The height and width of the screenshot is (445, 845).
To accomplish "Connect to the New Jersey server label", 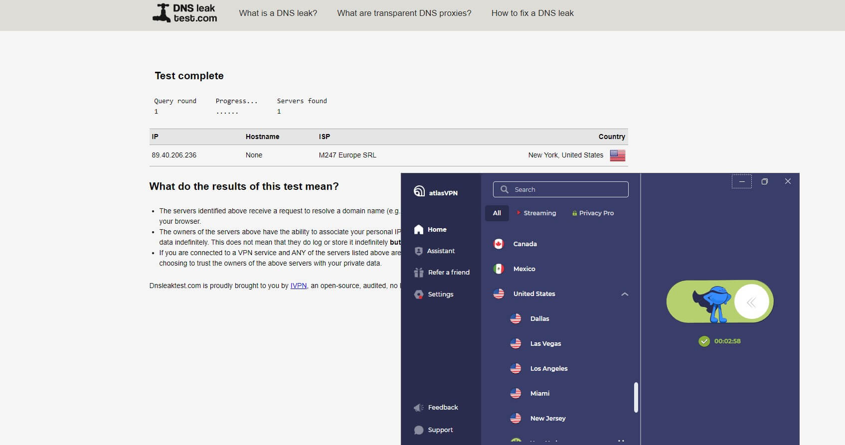I will pos(548,418).
